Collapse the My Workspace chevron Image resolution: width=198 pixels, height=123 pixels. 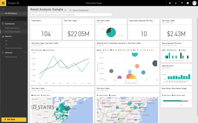coord(3,13)
